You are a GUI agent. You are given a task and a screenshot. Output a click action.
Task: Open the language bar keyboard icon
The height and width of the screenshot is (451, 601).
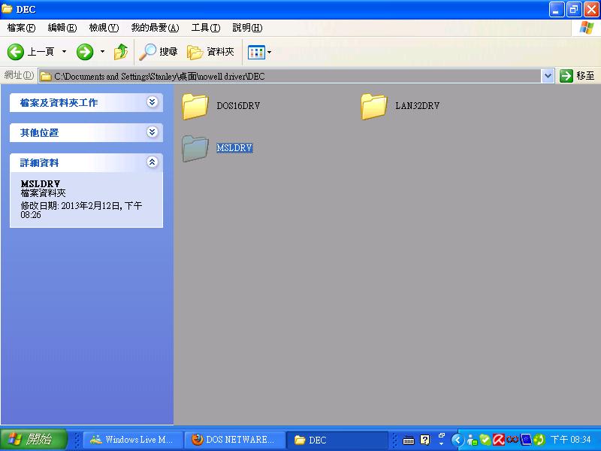(x=409, y=440)
